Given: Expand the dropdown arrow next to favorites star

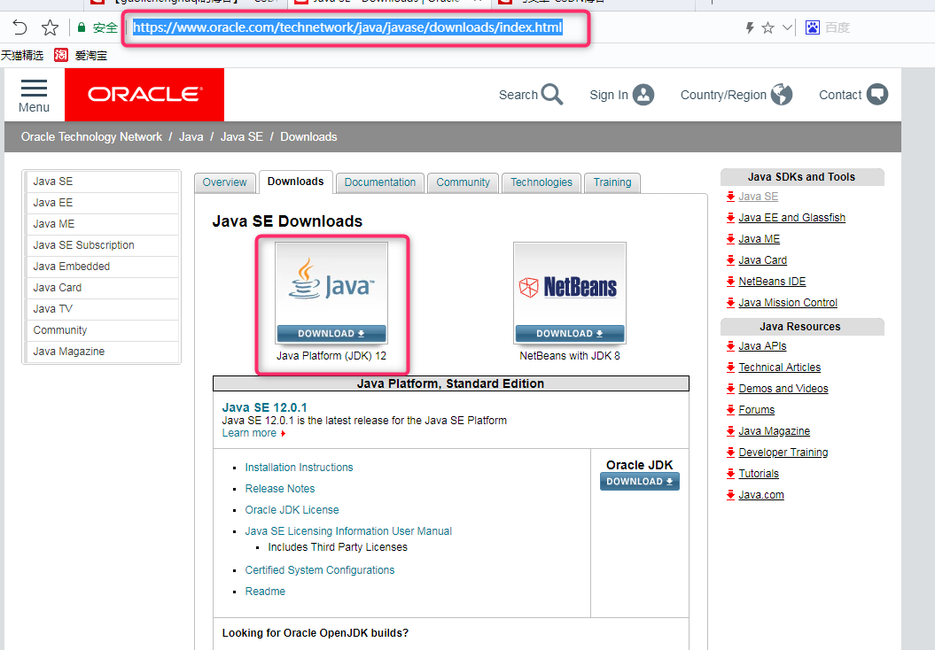Looking at the screenshot, I should pyautogui.click(x=787, y=27).
